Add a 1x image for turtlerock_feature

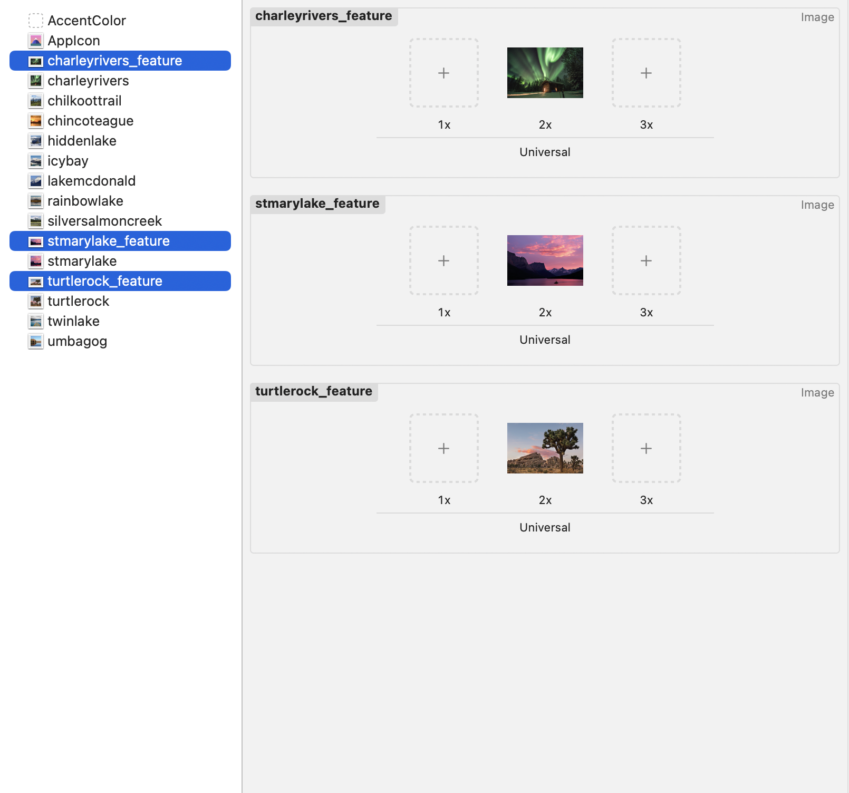tap(443, 448)
